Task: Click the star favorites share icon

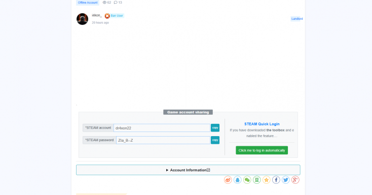Action: click(x=267, y=180)
